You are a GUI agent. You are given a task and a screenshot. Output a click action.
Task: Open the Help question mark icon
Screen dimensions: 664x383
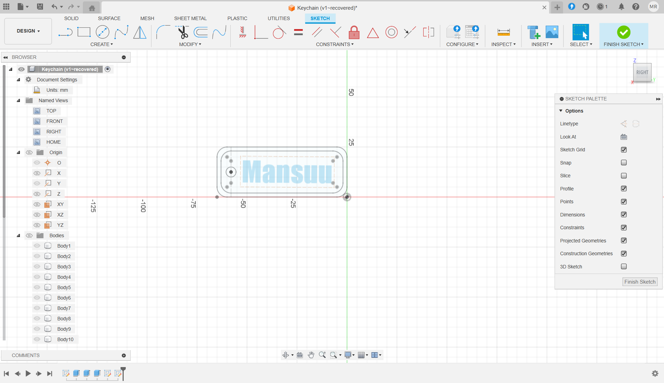(x=636, y=7)
